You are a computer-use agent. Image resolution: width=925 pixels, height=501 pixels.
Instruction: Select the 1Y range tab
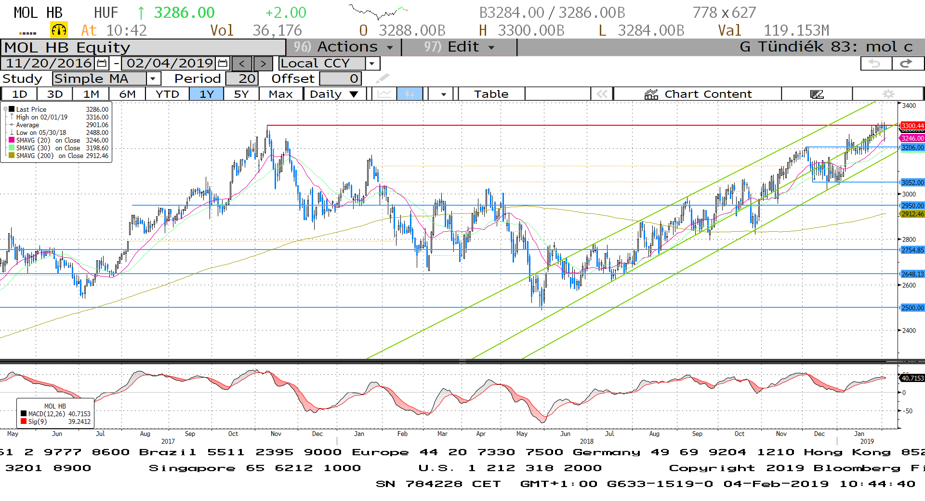click(x=207, y=94)
